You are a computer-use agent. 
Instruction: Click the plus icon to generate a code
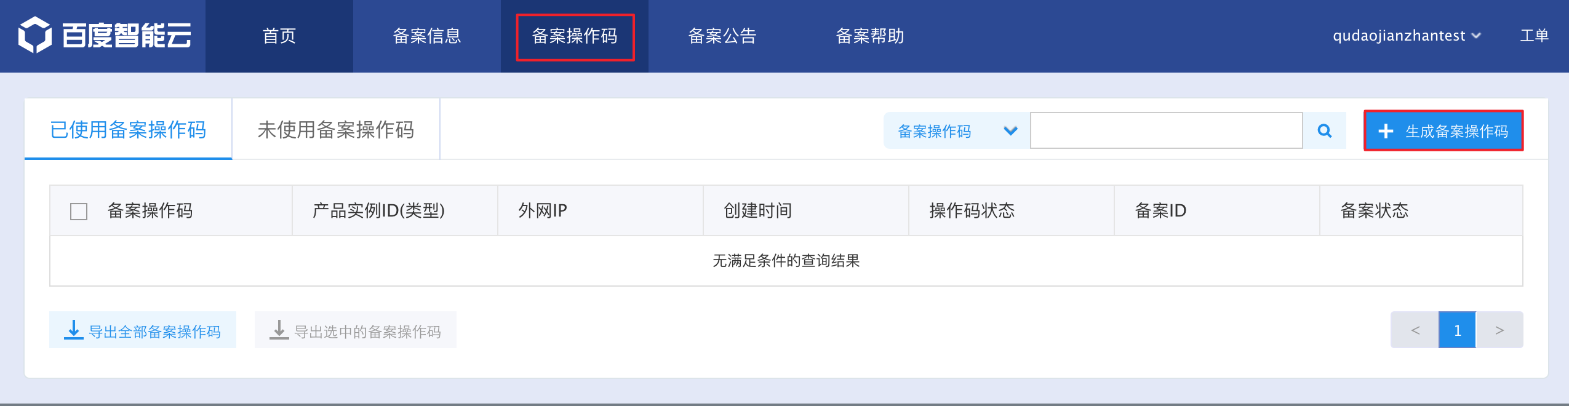coord(1386,131)
